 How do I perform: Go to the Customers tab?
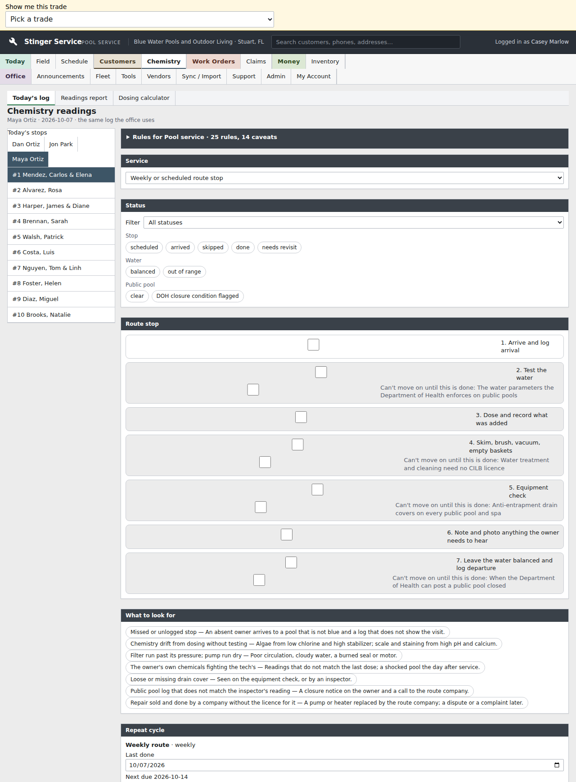tap(117, 62)
